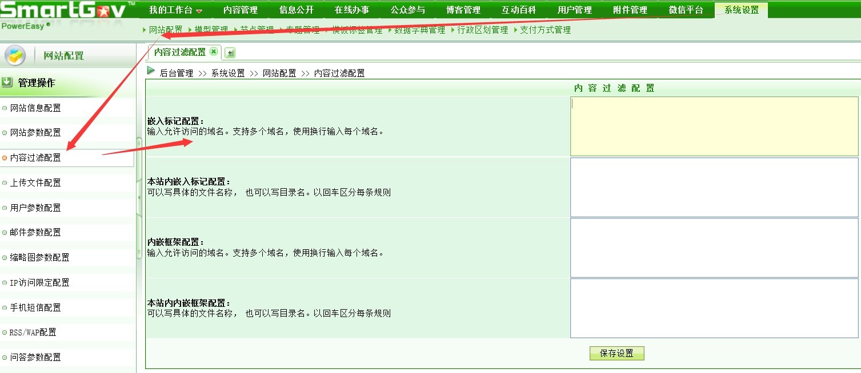Open the 内容管理 top menu
The image size is (861, 373).
(240, 10)
